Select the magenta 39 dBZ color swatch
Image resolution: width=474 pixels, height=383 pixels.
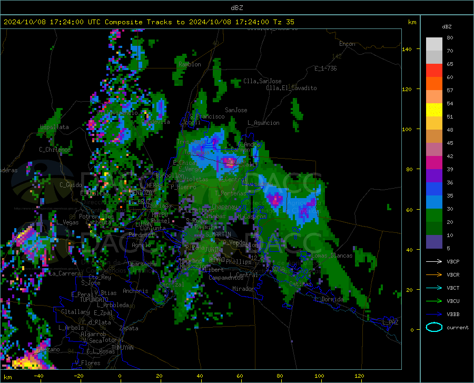(434, 163)
